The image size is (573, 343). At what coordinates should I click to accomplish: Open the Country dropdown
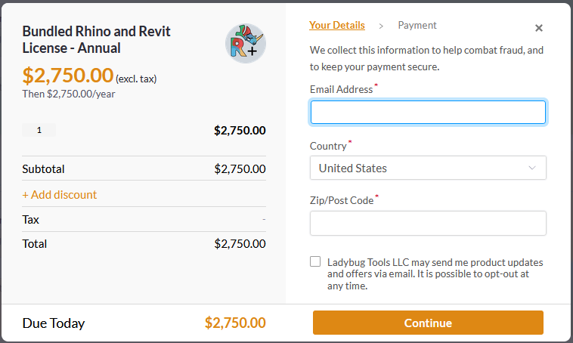(x=428, y=168)
